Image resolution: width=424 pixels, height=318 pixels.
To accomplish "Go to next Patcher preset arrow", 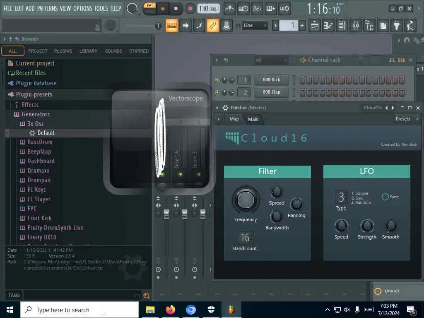I will pos(393,108).
